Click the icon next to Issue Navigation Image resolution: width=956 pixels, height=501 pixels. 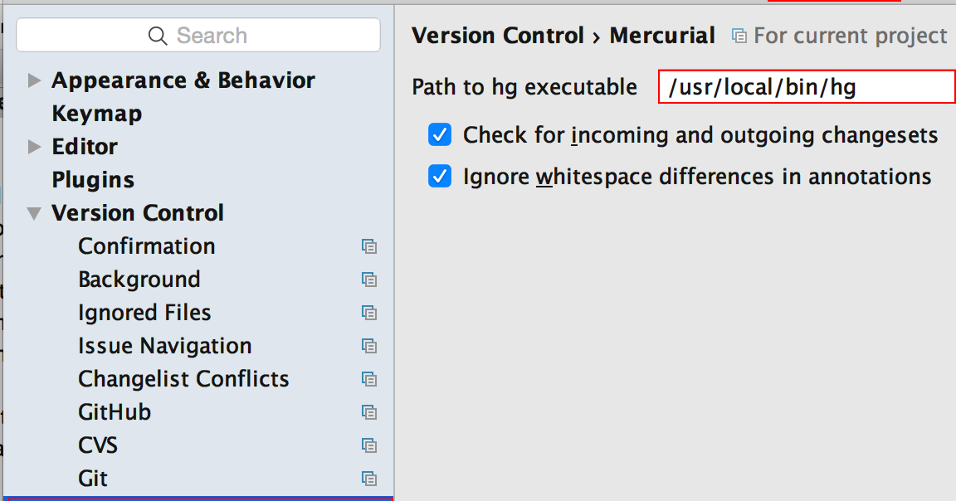[x=368, y=346]
